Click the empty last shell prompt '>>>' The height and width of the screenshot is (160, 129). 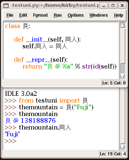[11, 141]
